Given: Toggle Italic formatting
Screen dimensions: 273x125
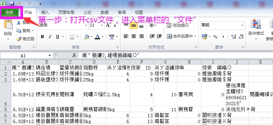Looking at the screenshot, I should coord(50,37).
